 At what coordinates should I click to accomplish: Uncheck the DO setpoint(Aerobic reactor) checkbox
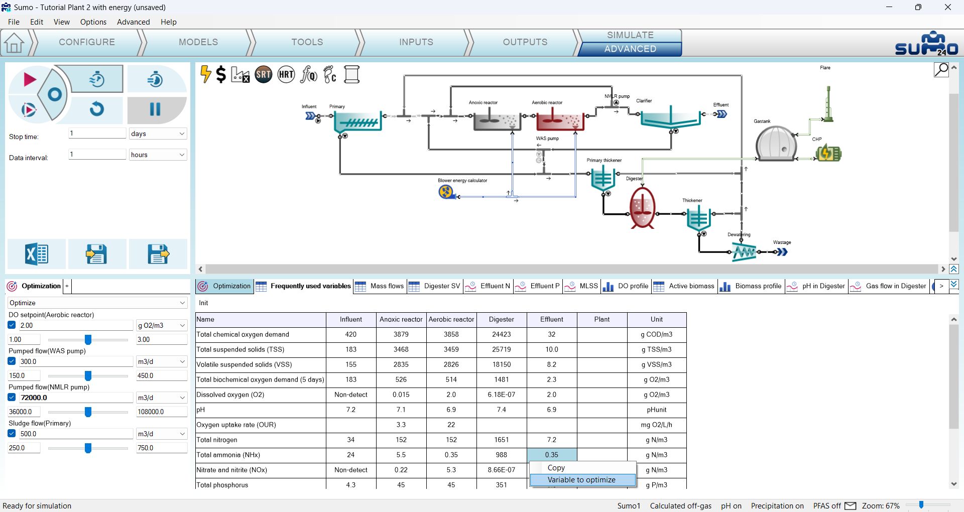point(12,325)
